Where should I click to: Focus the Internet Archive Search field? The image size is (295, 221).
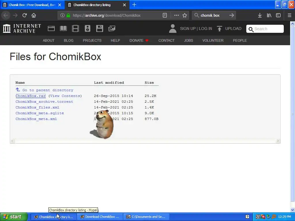point(265,29)
